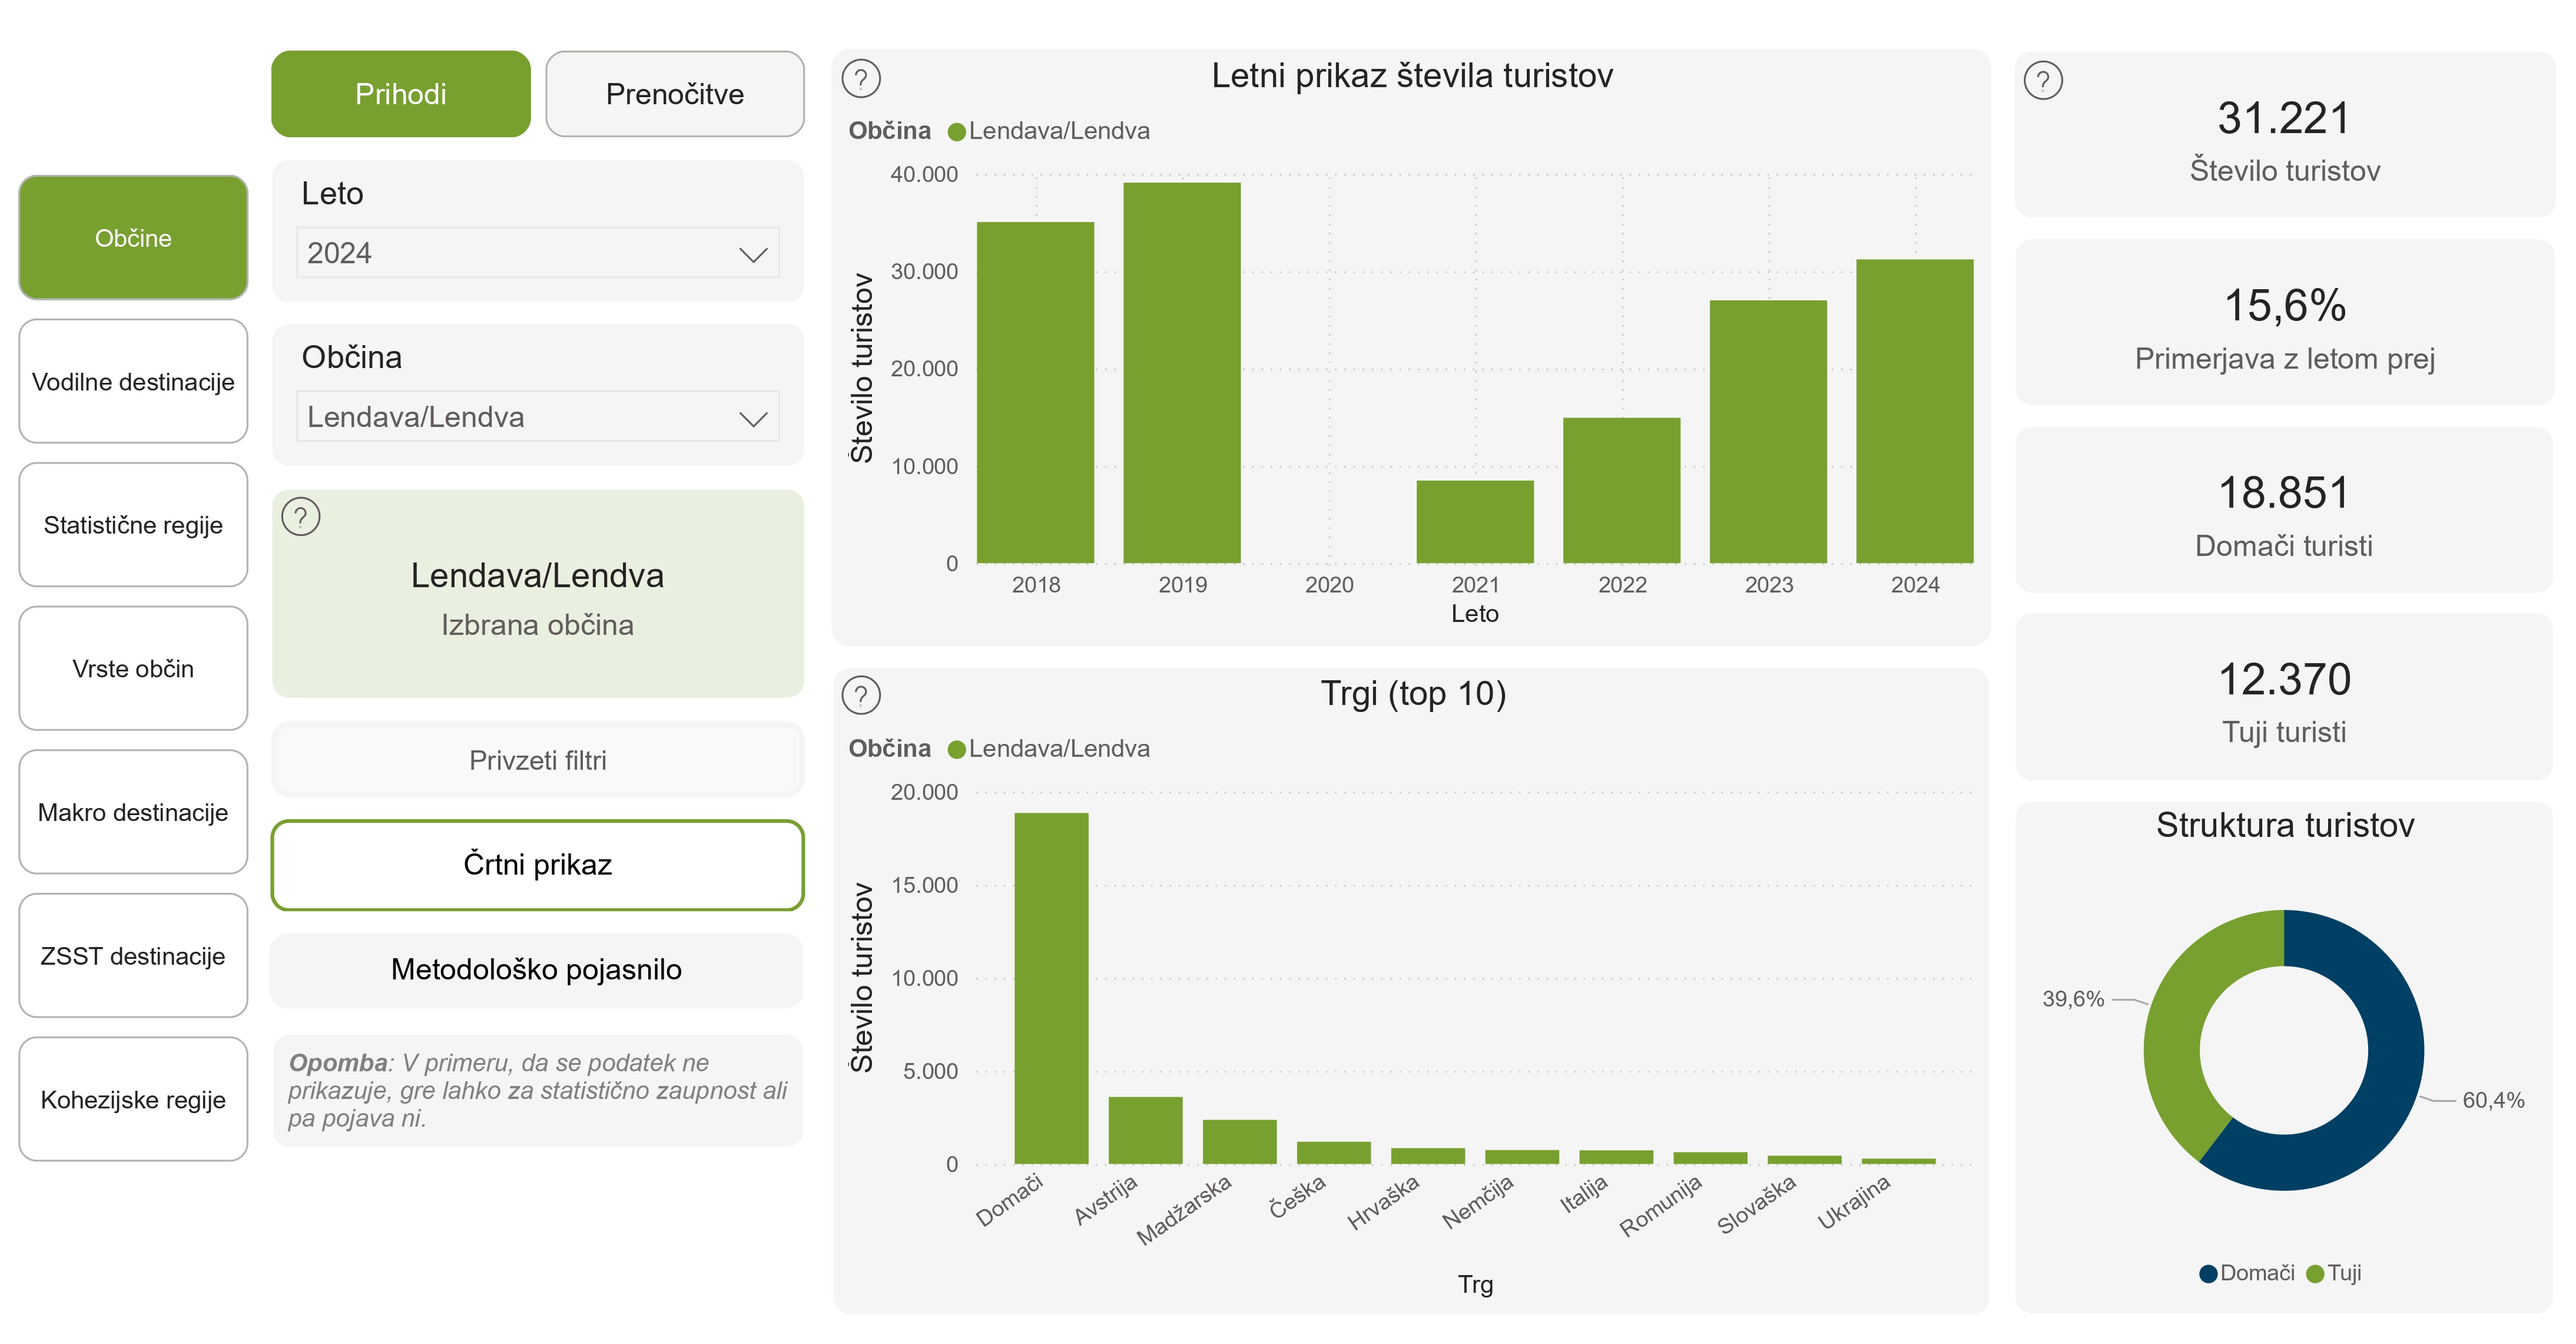Click Lendava/Lendva legend dot in Trgi chart
The width and height of the screenshot is (2576, 1344).
point(956,749)
